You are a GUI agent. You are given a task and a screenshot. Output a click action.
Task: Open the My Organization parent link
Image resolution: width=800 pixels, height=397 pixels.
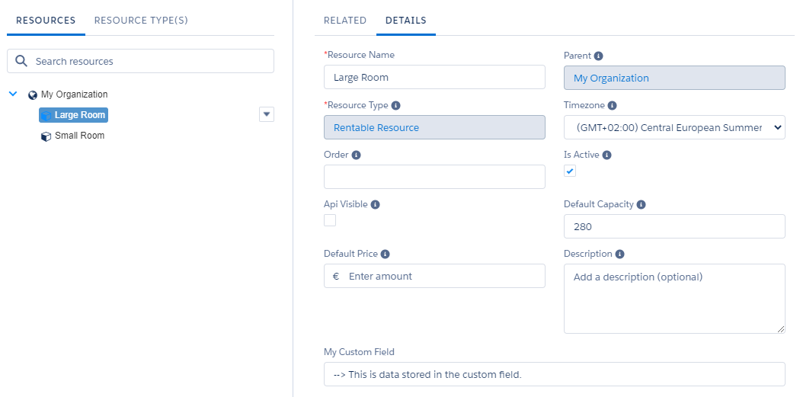tap(611, 78)
